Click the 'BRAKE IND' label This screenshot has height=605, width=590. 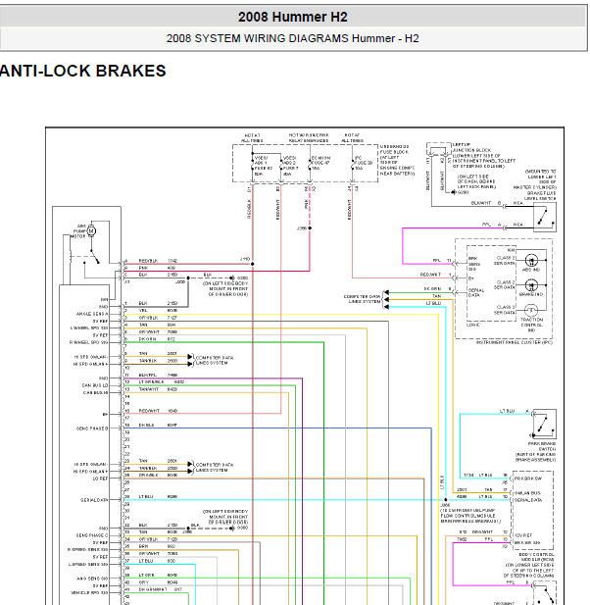(531, 294)
